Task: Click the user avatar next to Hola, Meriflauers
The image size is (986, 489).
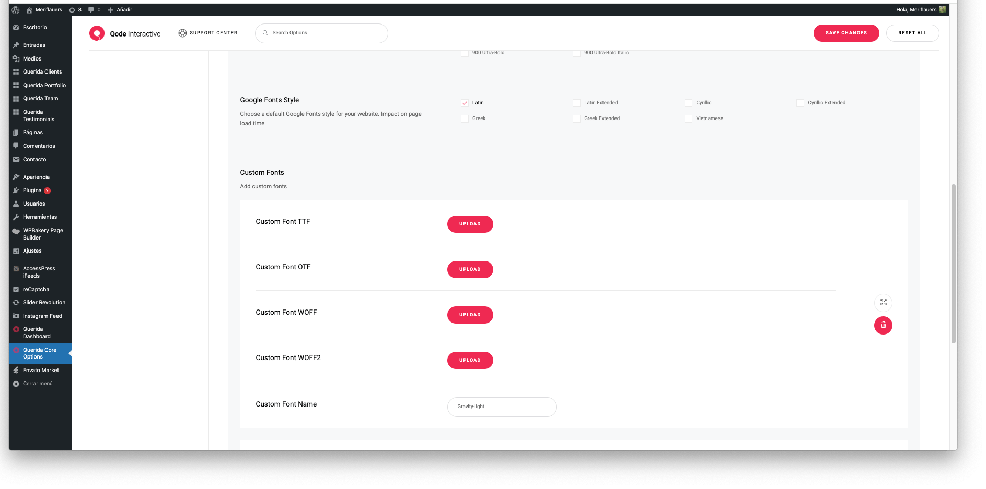Action: pos(943,9)
